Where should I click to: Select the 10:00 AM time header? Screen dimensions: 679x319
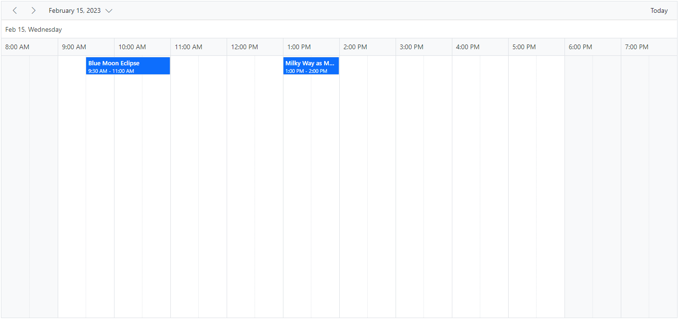click(142, 47)
